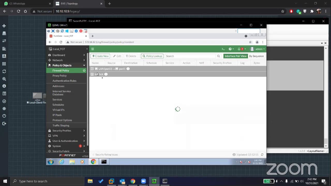This screenshot has width=331, height=186.
Task: Click the QEMU refresh arrows toolbar icon
Action: pos(62,31)
